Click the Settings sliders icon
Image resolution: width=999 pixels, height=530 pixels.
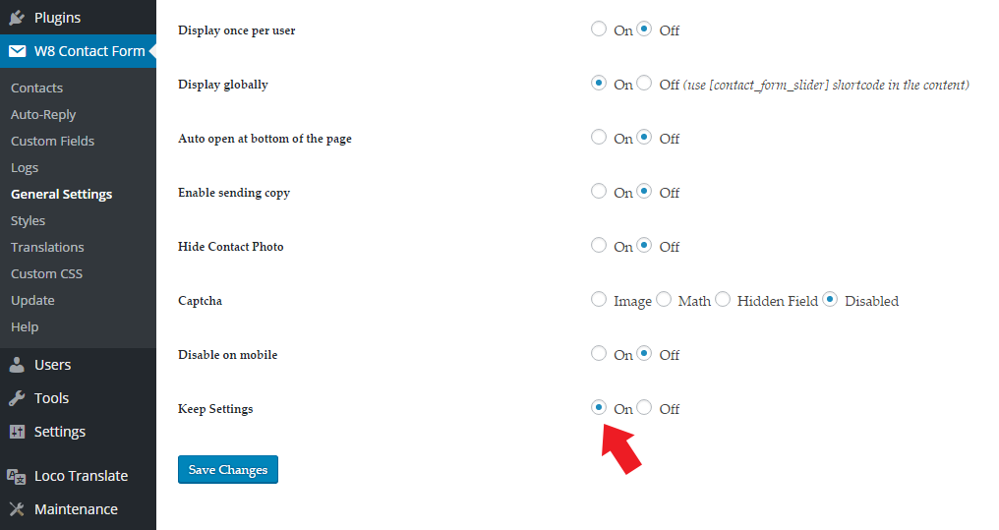[17, 432]
